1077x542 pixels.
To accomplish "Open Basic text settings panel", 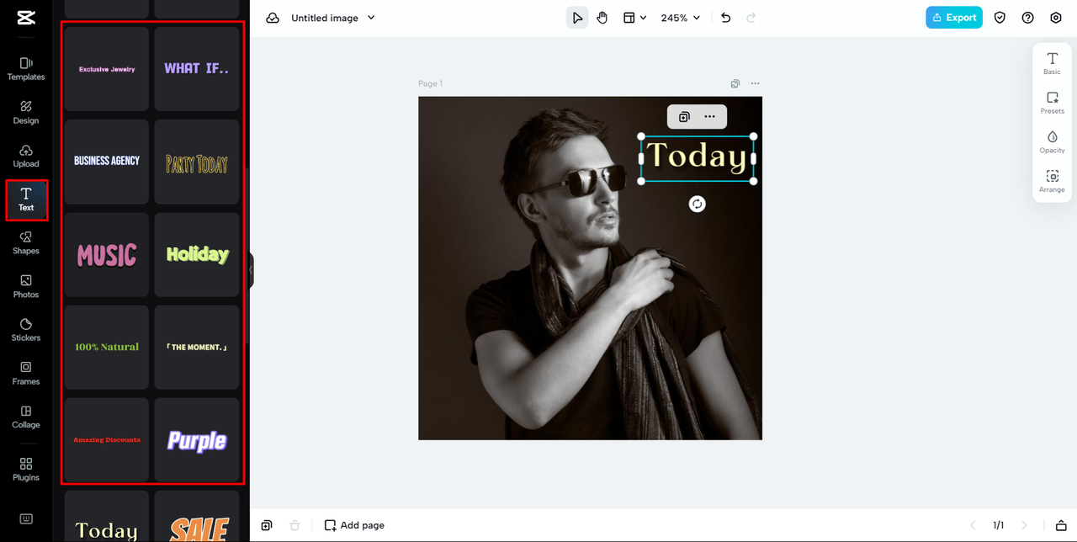I will [1052, 63].
